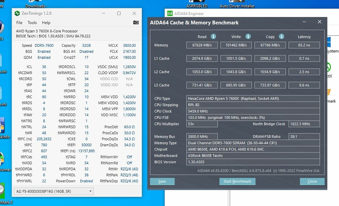
Task: Click the UCLK value 1900.00
Action: point(129,58)
